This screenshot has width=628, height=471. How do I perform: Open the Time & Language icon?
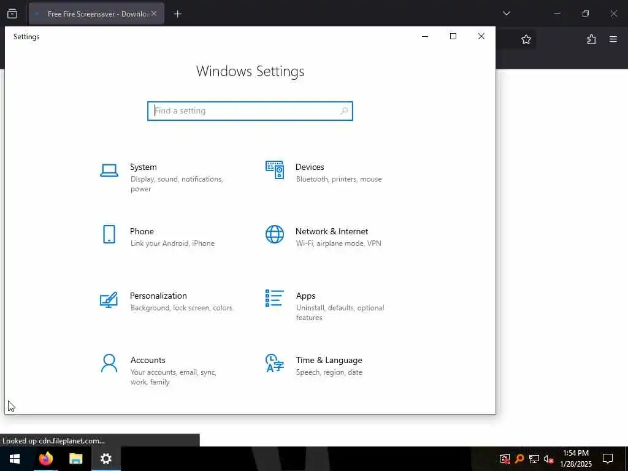pyautogui.click(x=274, y=363)
